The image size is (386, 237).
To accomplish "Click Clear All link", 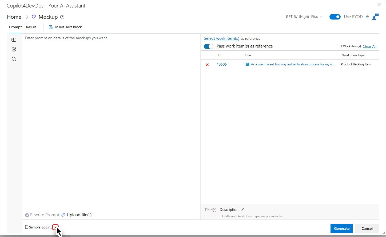I will (369, 46).
